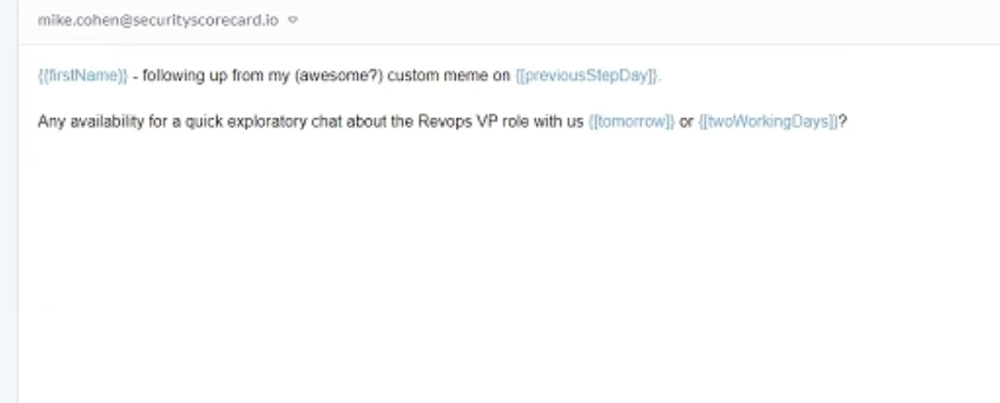This screenshot has width=1000, height=403.
Task: Open the sender address dropdown arrow
Action: pyautogui.click(x=293, y=20)
